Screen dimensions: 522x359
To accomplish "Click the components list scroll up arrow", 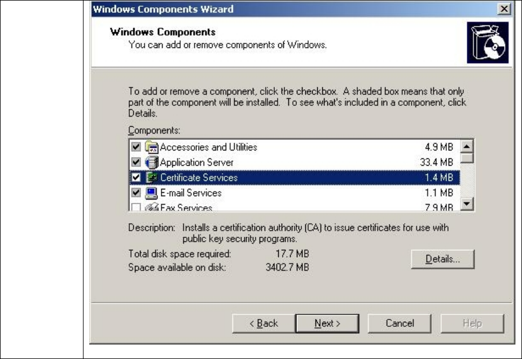I will (467, 147).
